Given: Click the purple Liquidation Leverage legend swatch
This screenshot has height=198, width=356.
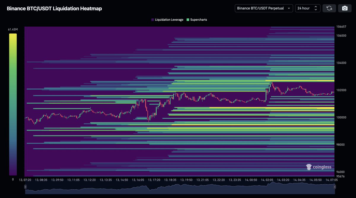Looking at the screenshot, I should [152, 20].
